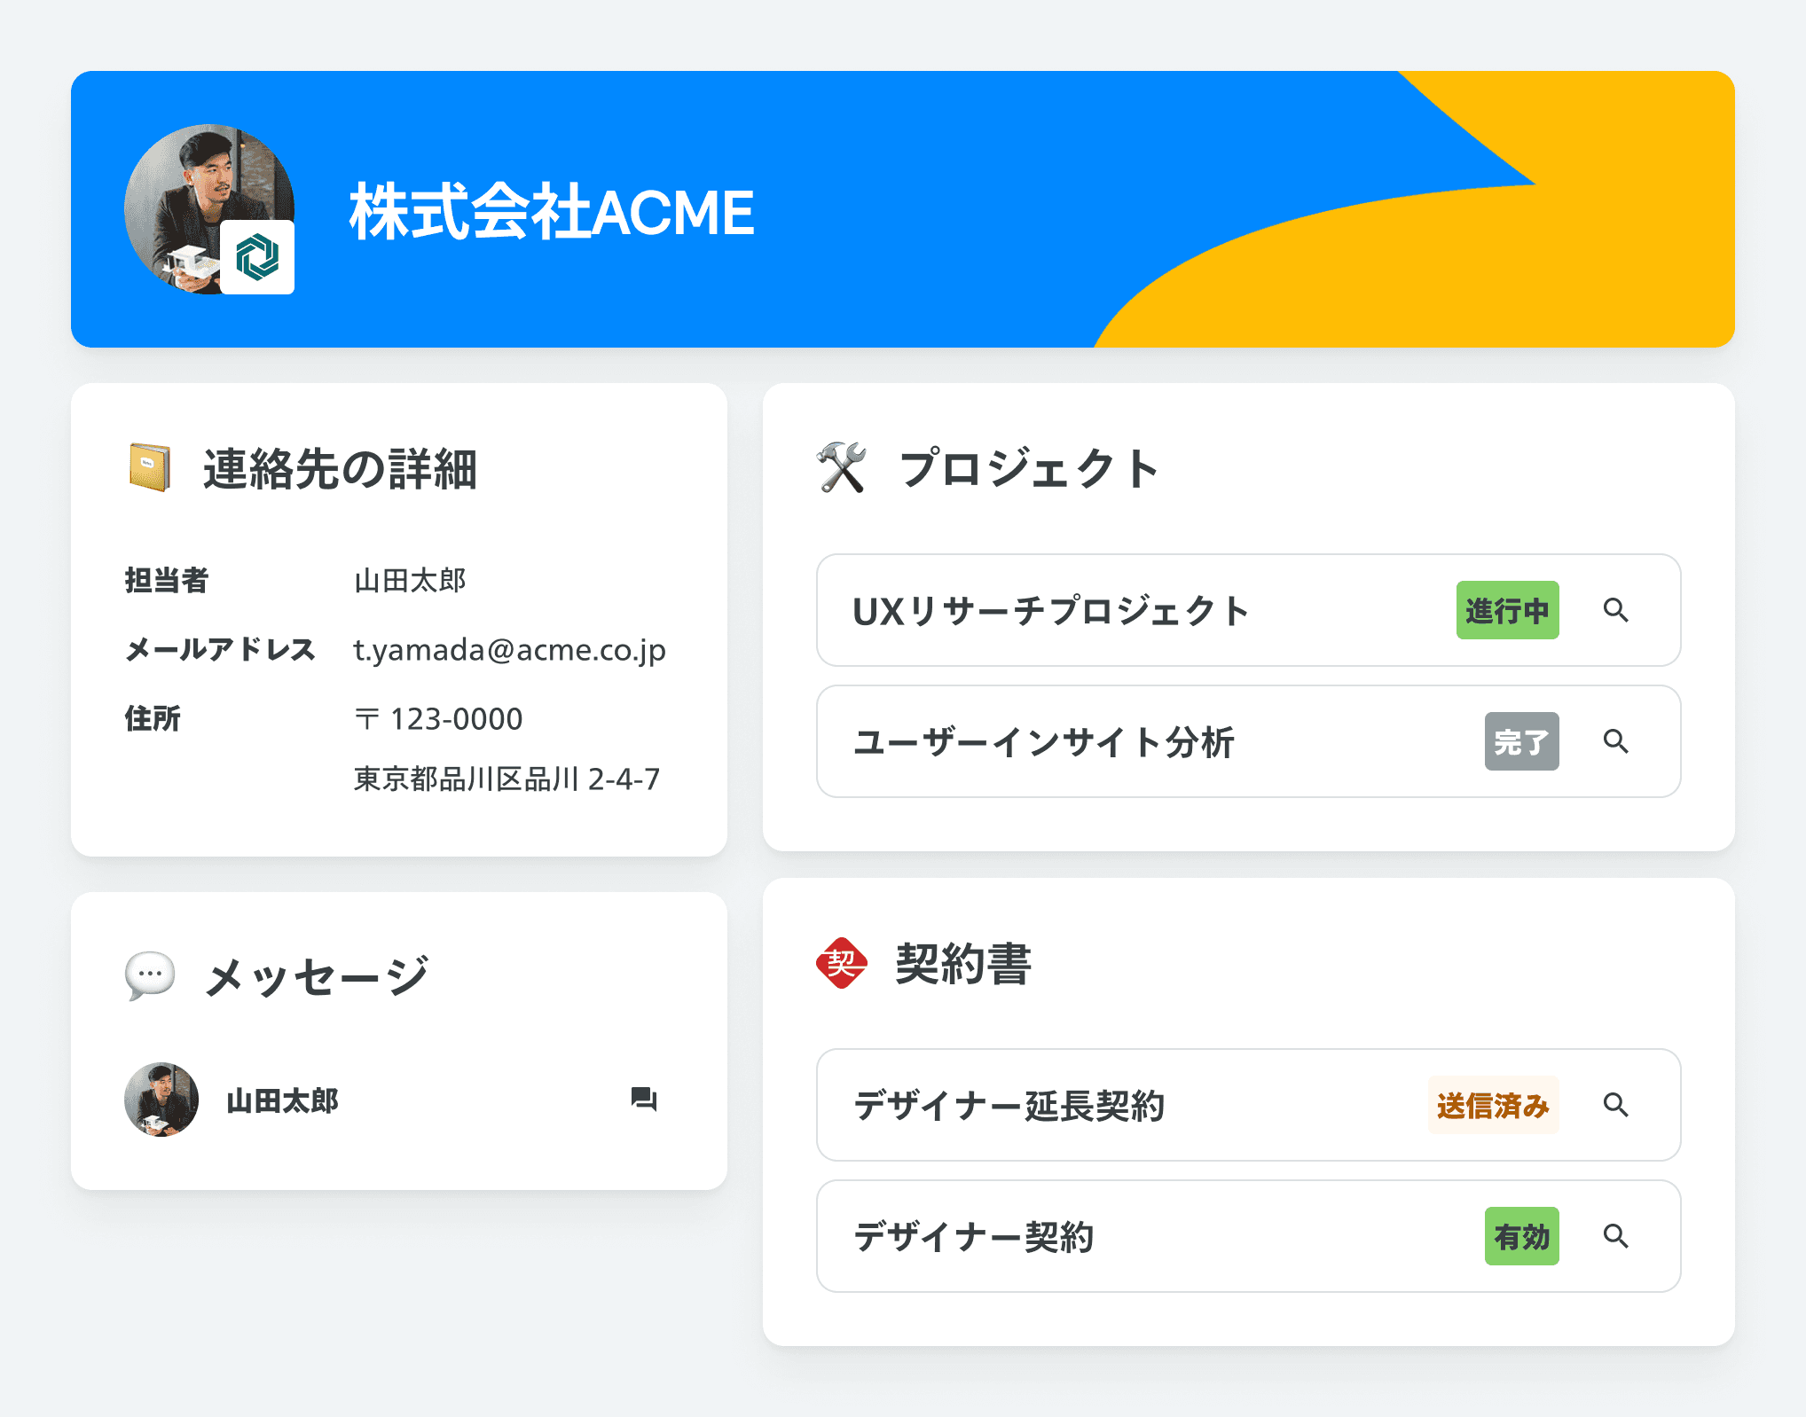Click the green company logo badge
The width and height of the screenshot is (1806, 1417).
click(257, 257)
